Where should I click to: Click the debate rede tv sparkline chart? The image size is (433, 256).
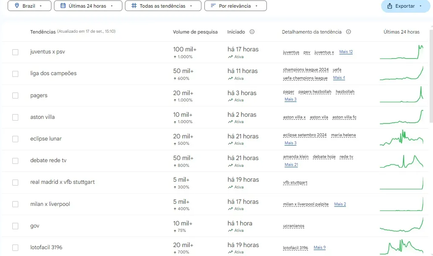point(402,161)
